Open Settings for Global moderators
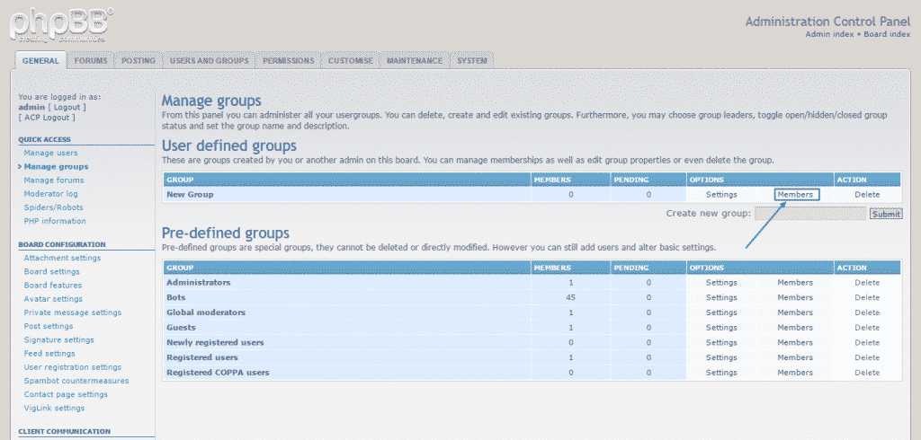921x440 pixels. pyautogui.click(x=721, y=312)
